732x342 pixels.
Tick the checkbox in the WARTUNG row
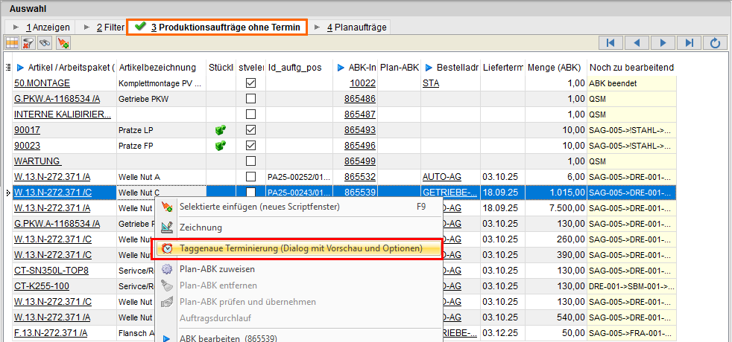250,161
